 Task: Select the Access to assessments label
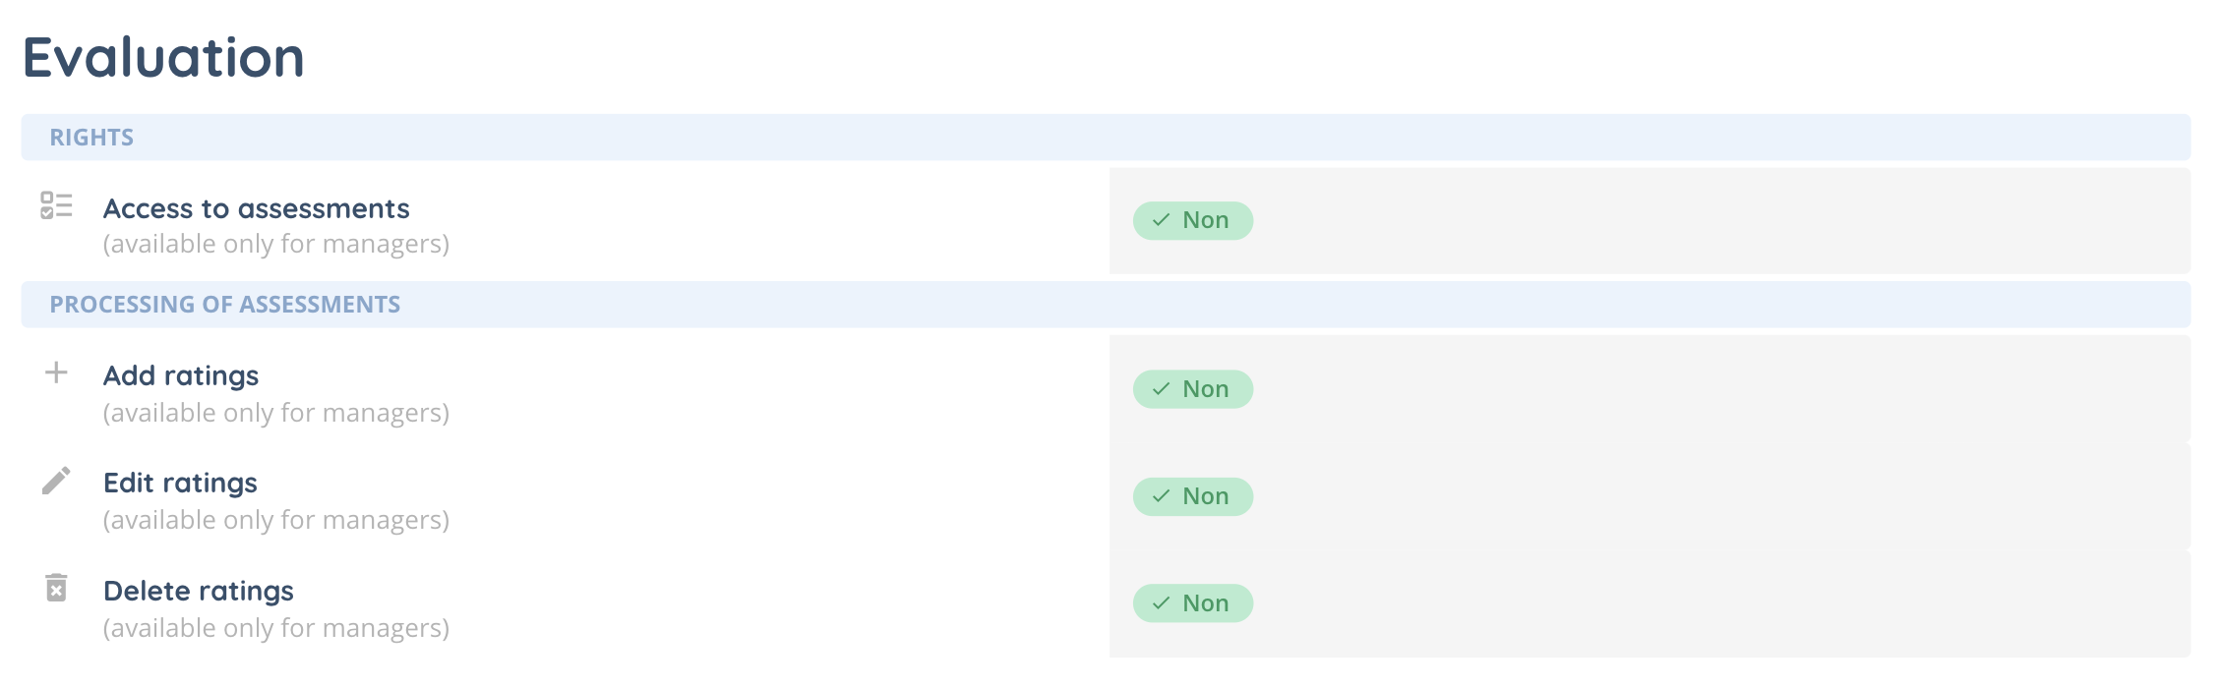[256, 208]
